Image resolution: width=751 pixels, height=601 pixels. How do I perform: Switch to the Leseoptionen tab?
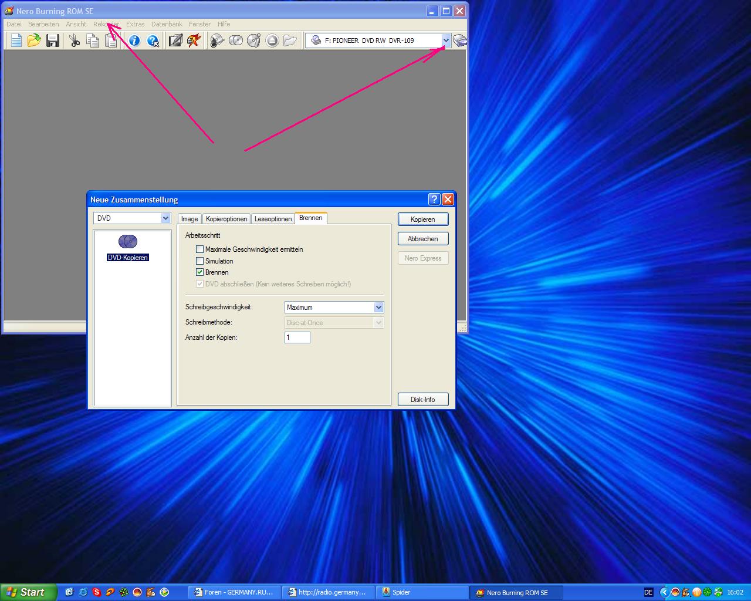point(273,219)
